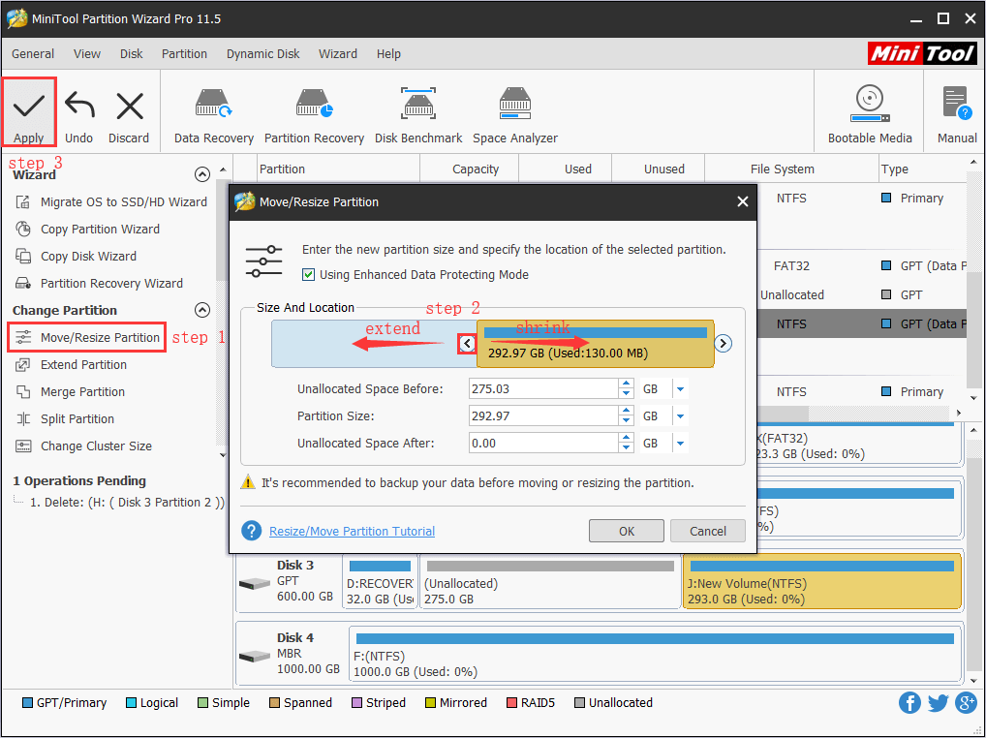Open the Partition menu

coord(184,54)
